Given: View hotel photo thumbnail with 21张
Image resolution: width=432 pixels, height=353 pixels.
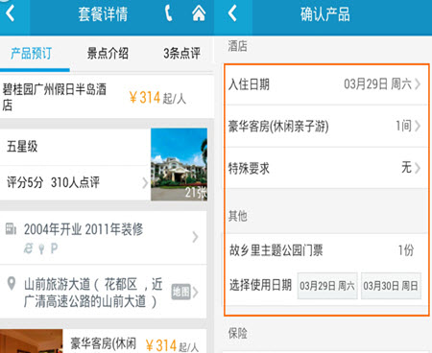Looking at the screenshot, I should (179, 164).
